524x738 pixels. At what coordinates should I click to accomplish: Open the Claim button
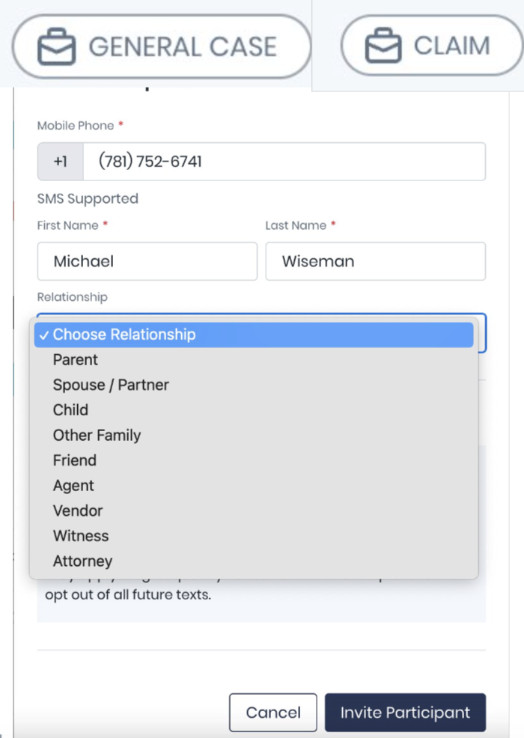(x=433, y=46)
